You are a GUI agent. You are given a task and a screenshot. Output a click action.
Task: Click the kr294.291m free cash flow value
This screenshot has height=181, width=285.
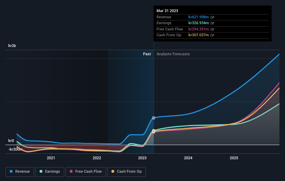(x=199, y=29)
